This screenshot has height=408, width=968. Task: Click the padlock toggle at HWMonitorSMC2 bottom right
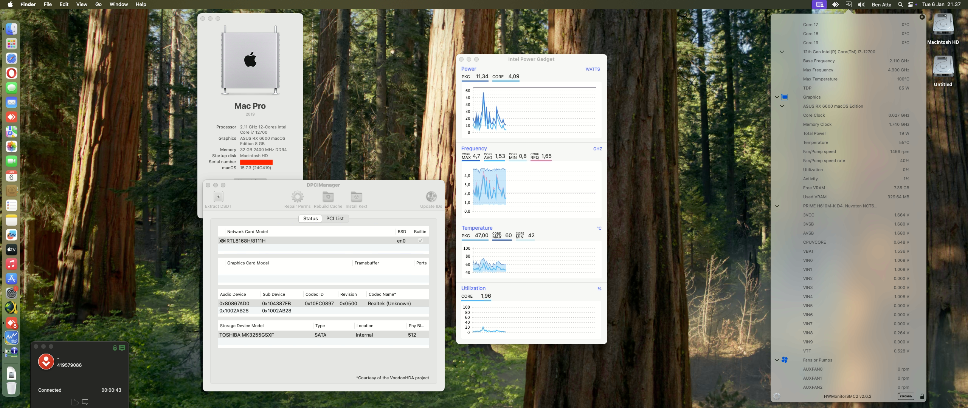921,396
